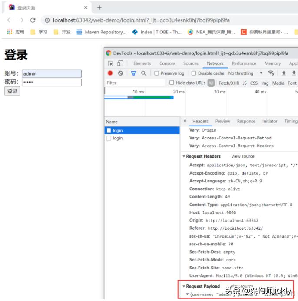Viewport: 298px width, 301px height.
Task: Click the browser back arrow
Action: point(10,20)
